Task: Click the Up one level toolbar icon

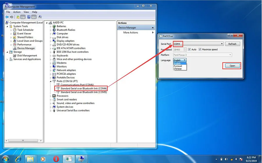Action: point(18,17)
